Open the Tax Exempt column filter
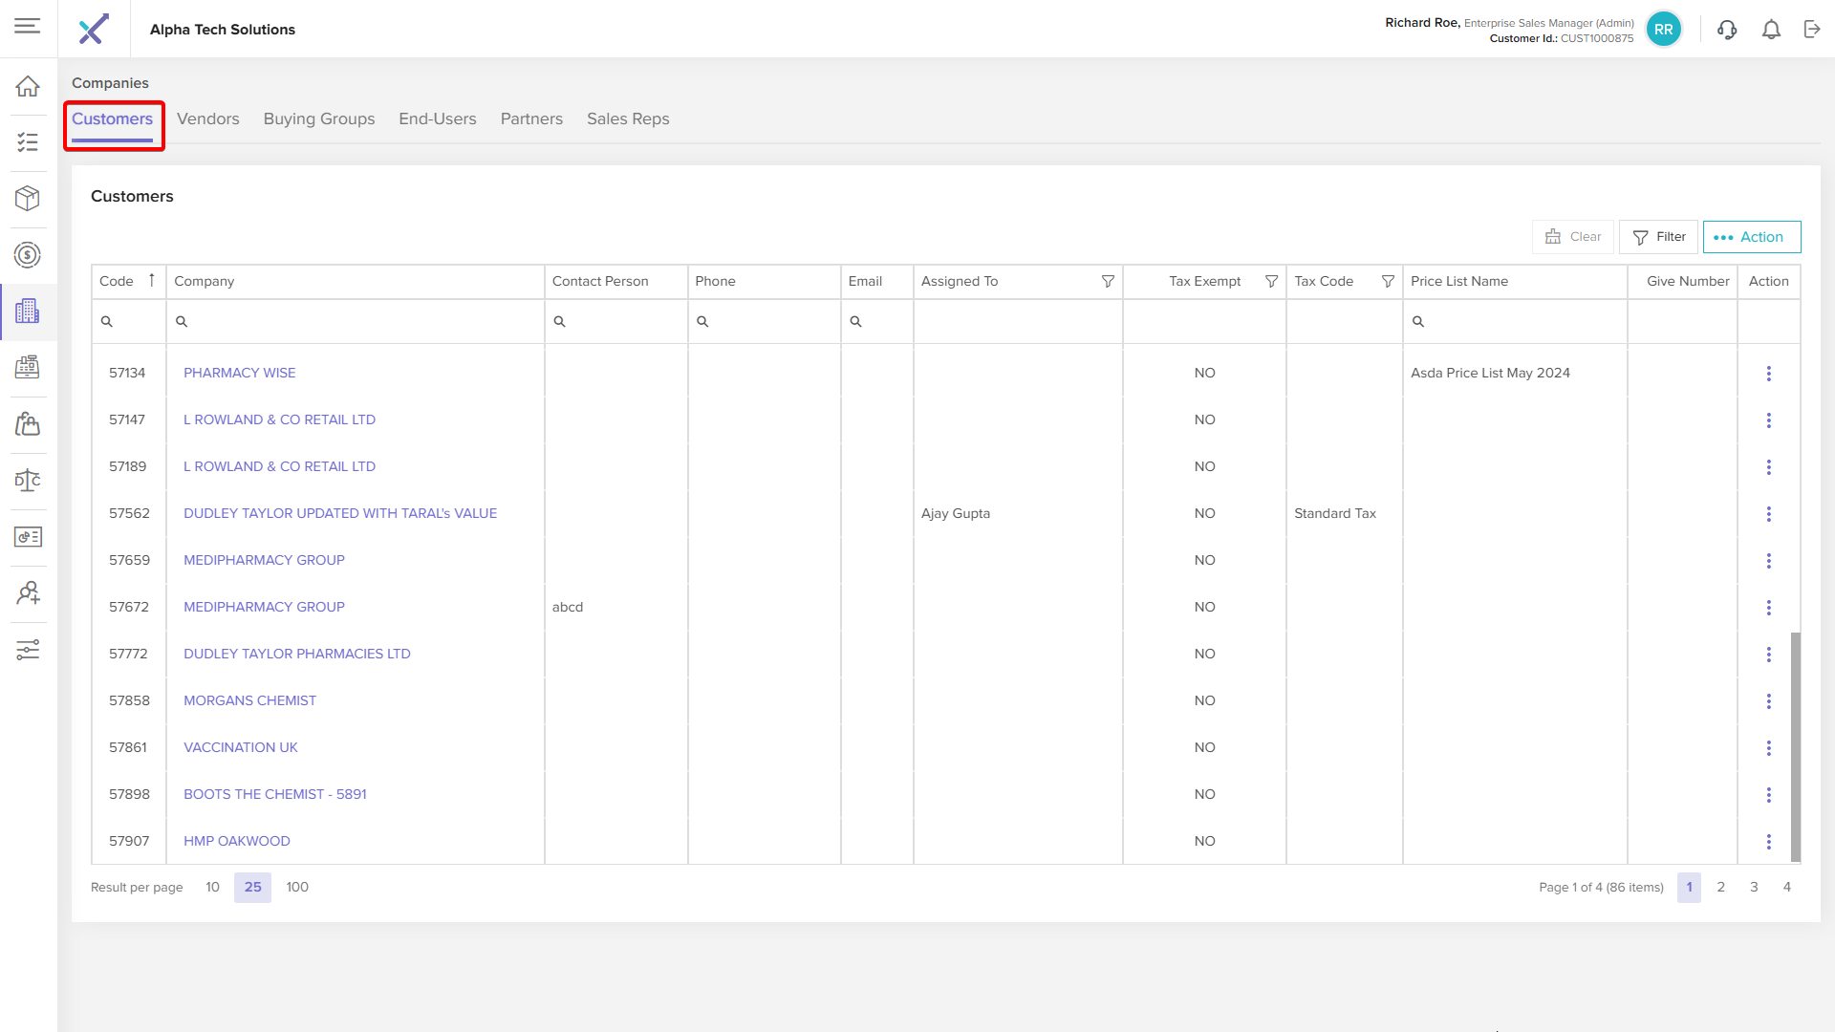The width and height of the screenshot is (1835, 1032). pyautogui.click(x=1271, y=281)
